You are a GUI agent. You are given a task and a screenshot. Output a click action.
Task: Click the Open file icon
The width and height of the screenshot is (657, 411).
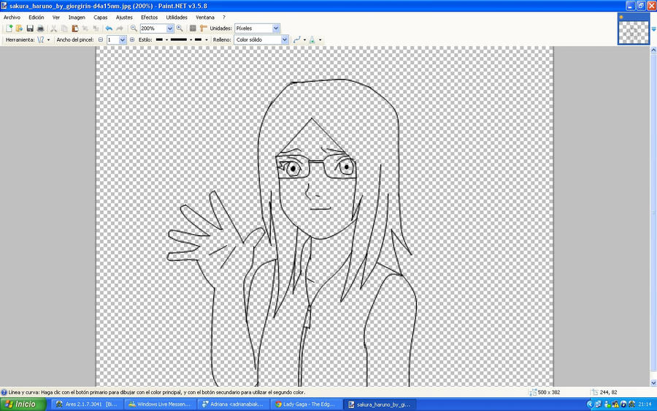tap(19, 28)
